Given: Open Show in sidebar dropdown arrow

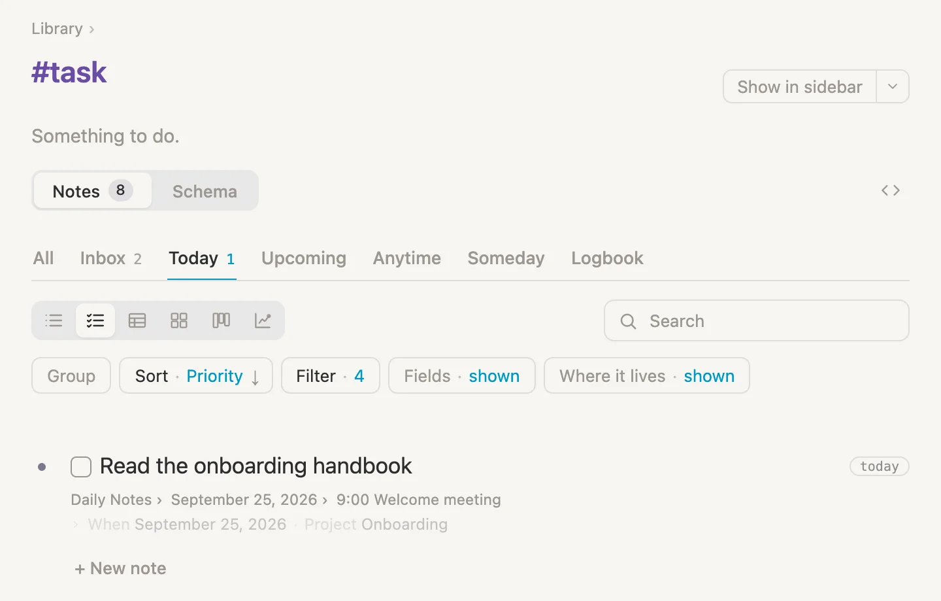Looking at the screenshot, I should tap(893, 86).
